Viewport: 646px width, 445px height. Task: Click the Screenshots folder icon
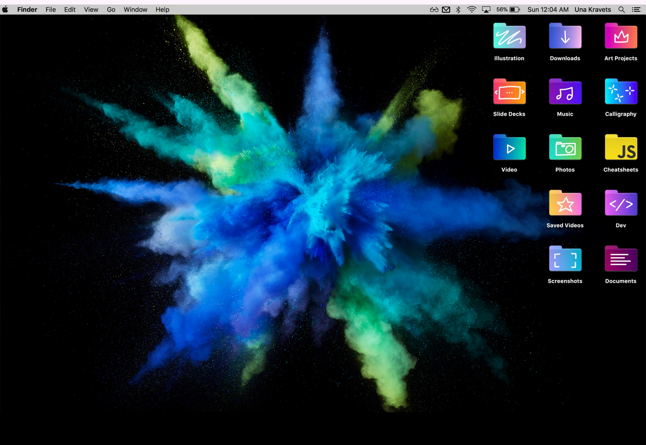[565, 258]
